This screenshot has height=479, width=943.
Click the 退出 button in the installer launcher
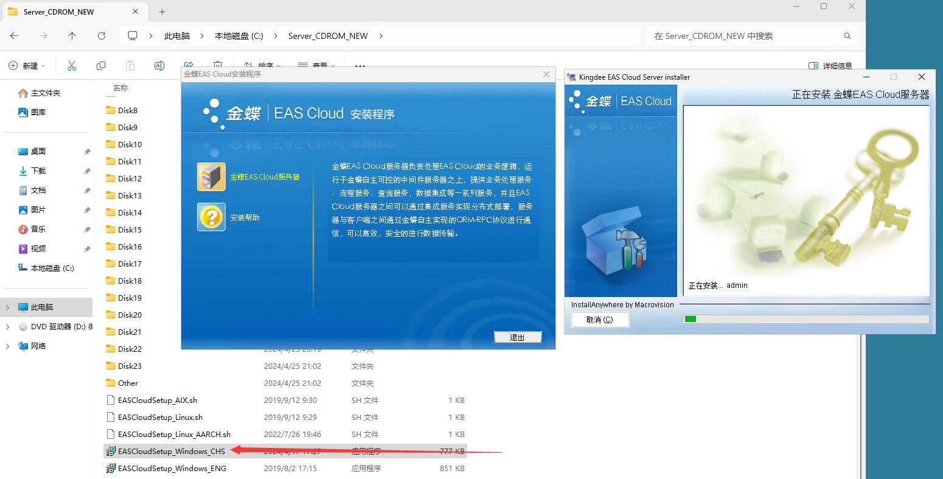pyautogui.click(x=518, y=337)
